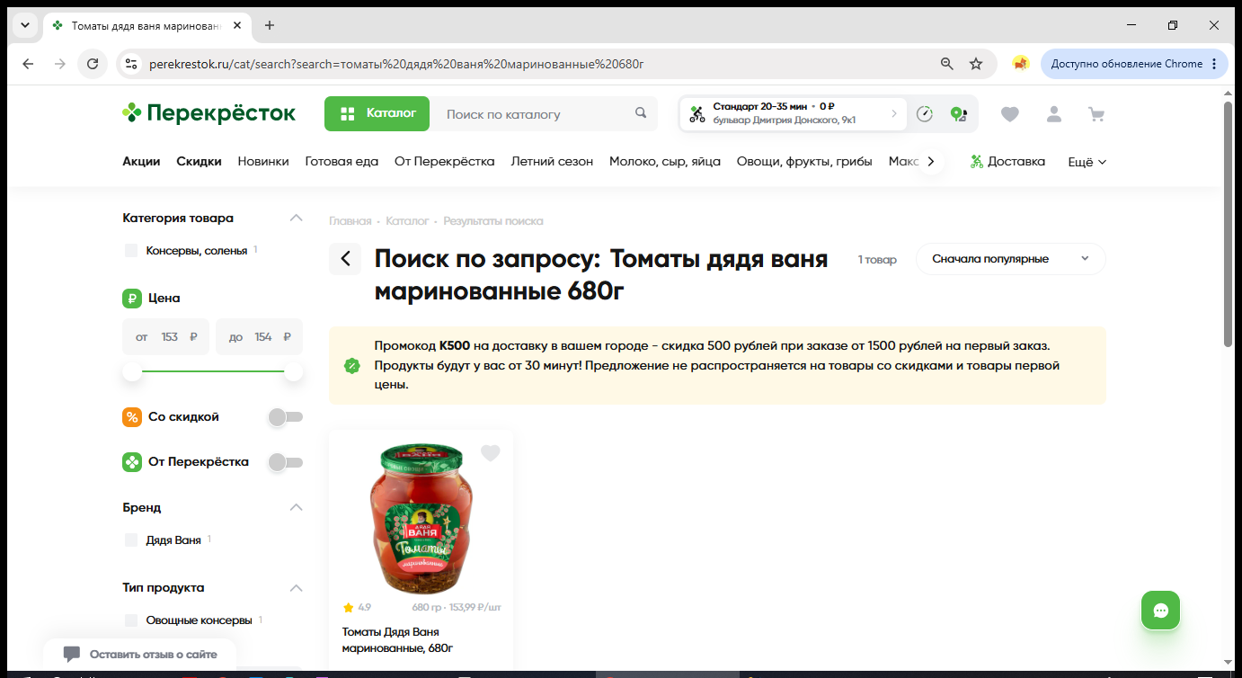Open От Перекрёстка in the navigation bar
This screenshot has width=1242, height=678.
pos(445,162)
